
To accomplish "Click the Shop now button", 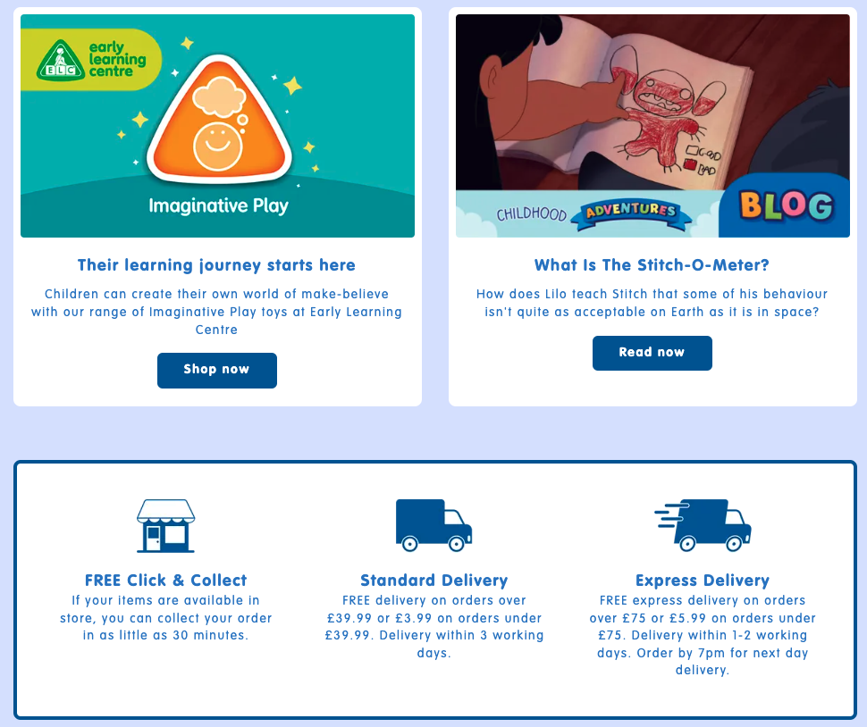I will click(x=216, y=370).
